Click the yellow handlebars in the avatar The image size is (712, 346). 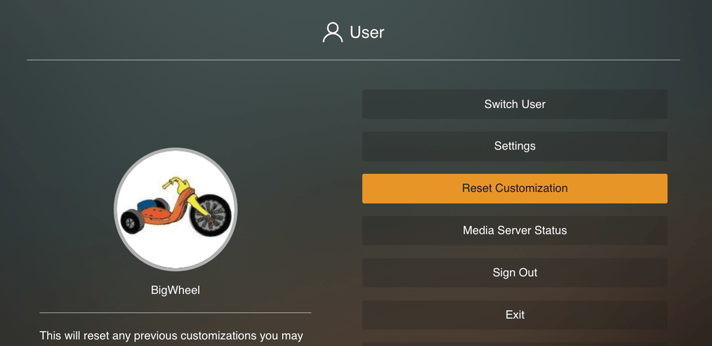point(176,185)
